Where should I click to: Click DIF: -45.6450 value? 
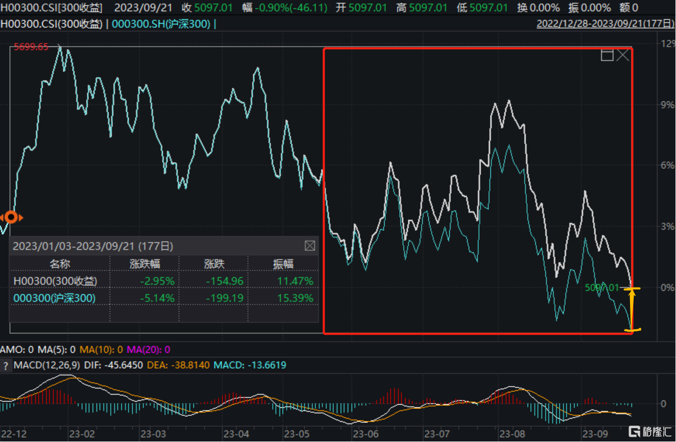click(x=114, y=366)
